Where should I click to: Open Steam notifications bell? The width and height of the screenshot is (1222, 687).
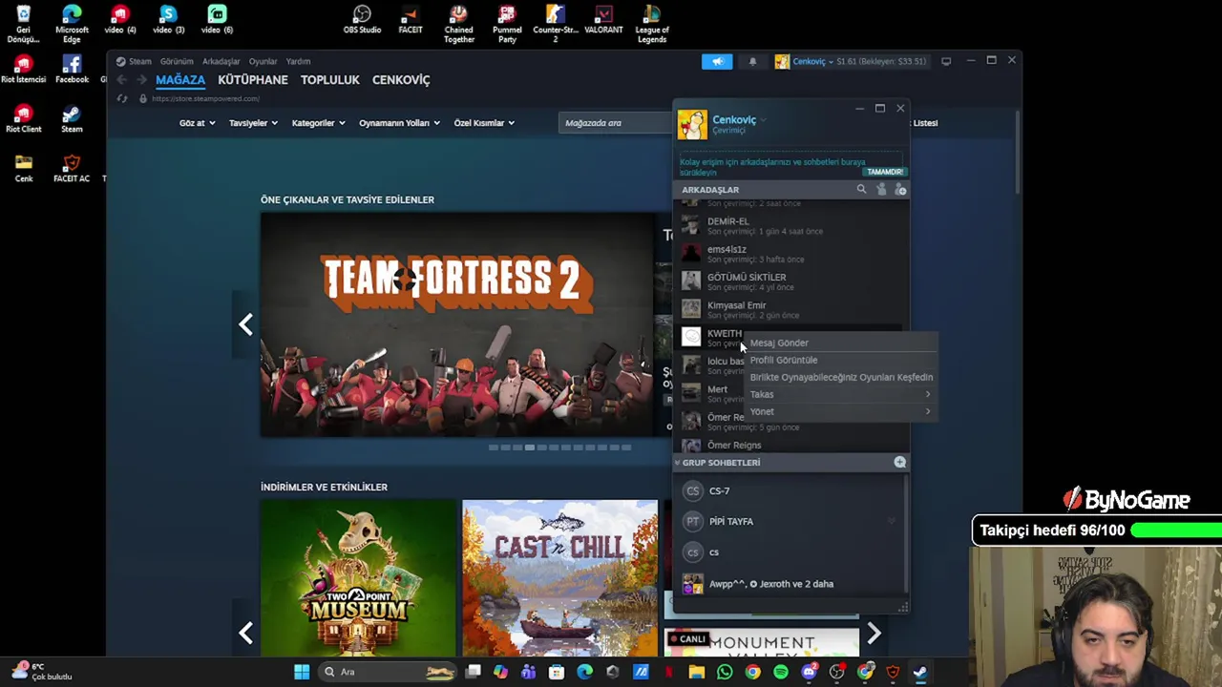tap(752, 61)
